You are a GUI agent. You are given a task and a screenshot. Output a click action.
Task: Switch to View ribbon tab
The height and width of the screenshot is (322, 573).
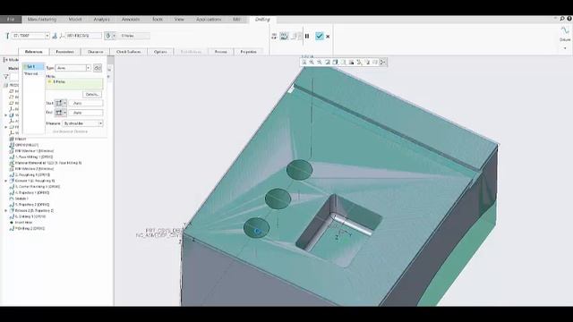[x=179, y=20]
